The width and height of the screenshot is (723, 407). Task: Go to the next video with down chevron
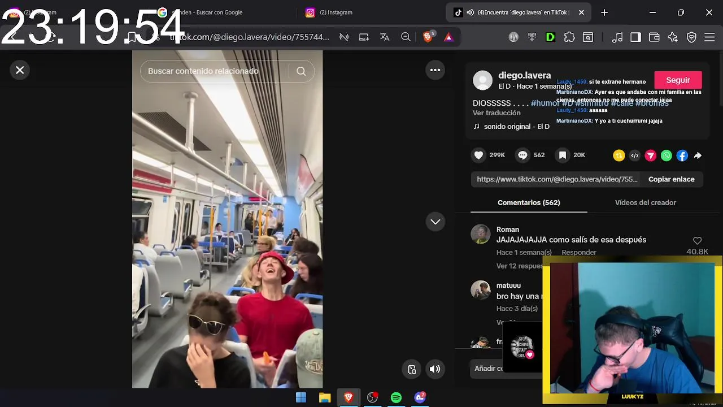coord(435,222)
